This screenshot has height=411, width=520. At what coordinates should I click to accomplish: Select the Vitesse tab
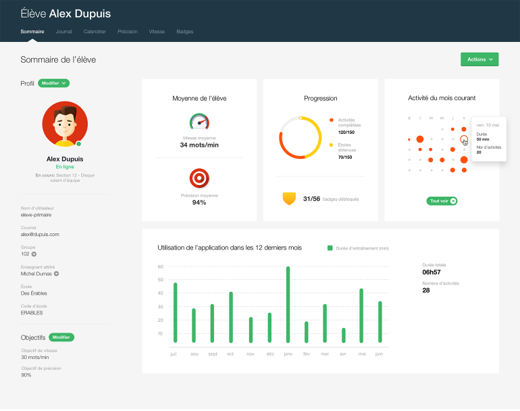[157, 32]
